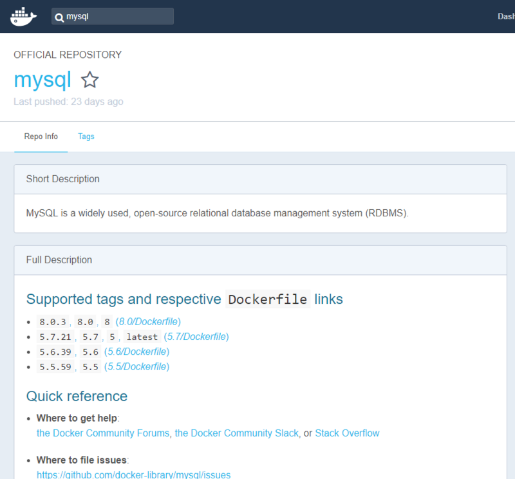Open the Dashboard nav item
Screen dimensions: 515x479
click(506, 17)
